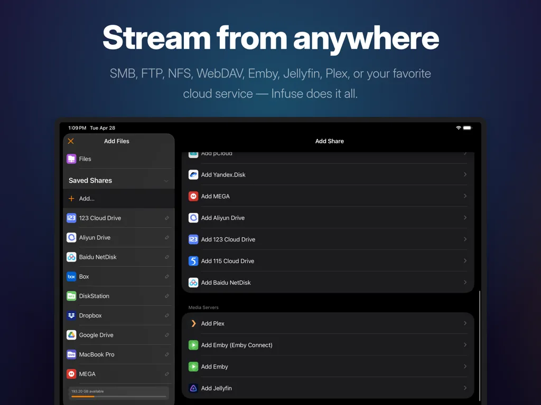
Task: Click the Media Servers section header
Action: (x=203, y=307)
